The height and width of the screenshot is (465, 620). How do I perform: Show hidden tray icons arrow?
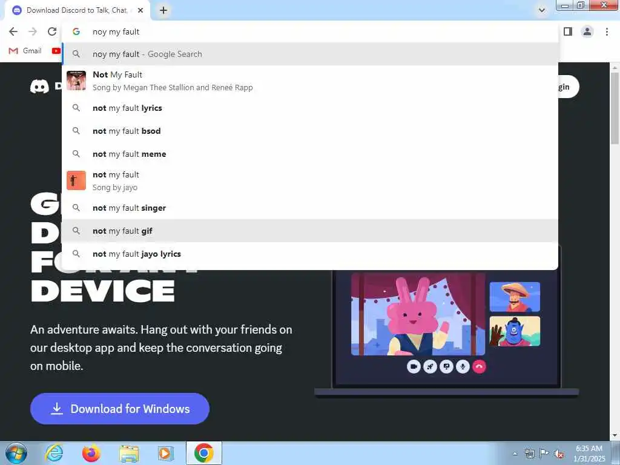[x=515, y=453]
